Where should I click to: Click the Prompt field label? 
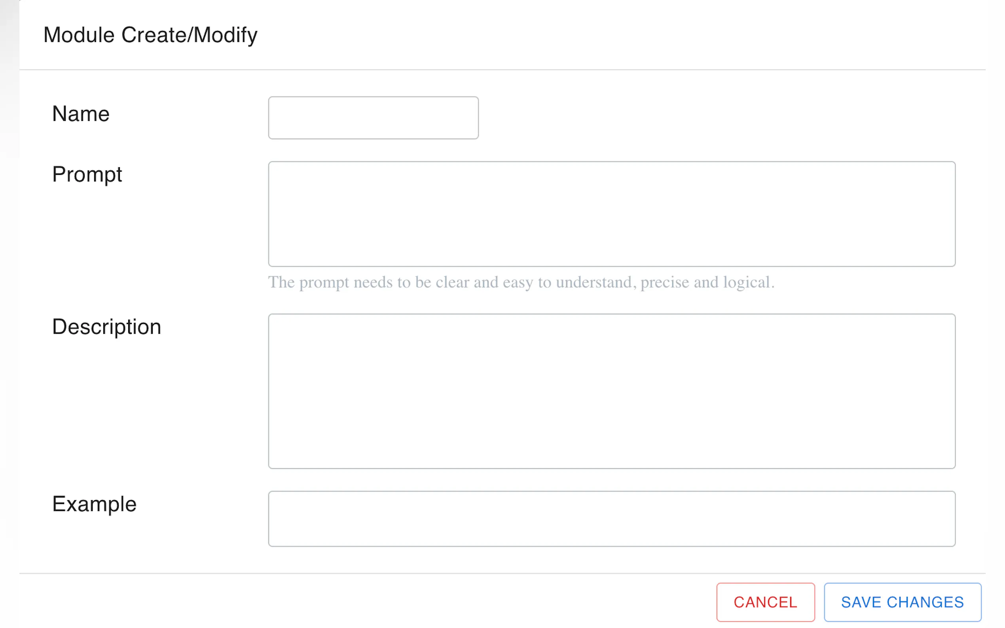tap(87, 174)
